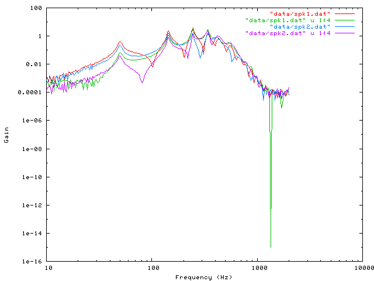Click the x-axis label "1000"

pyautogui.click(x=259, y=268)
